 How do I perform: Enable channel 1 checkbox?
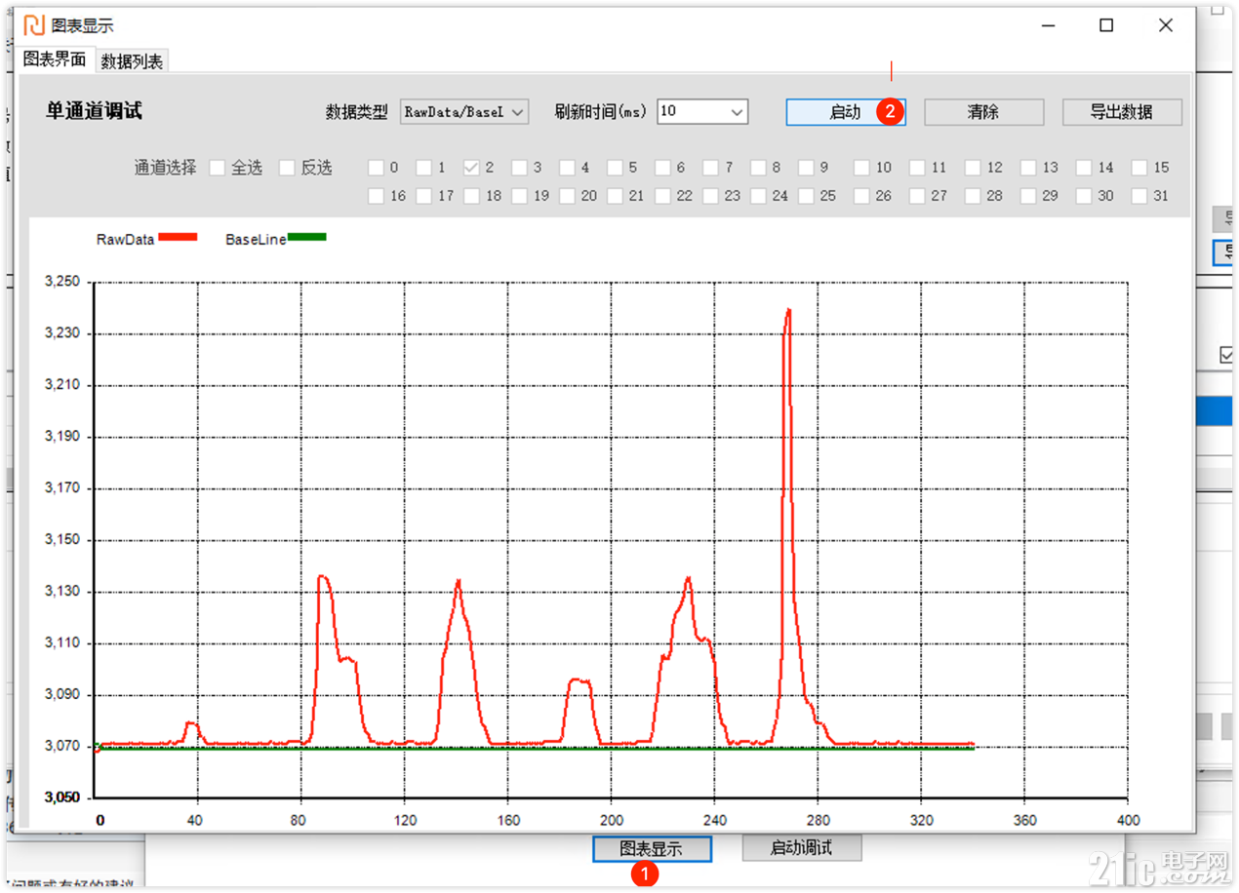(x=424, y=168)
